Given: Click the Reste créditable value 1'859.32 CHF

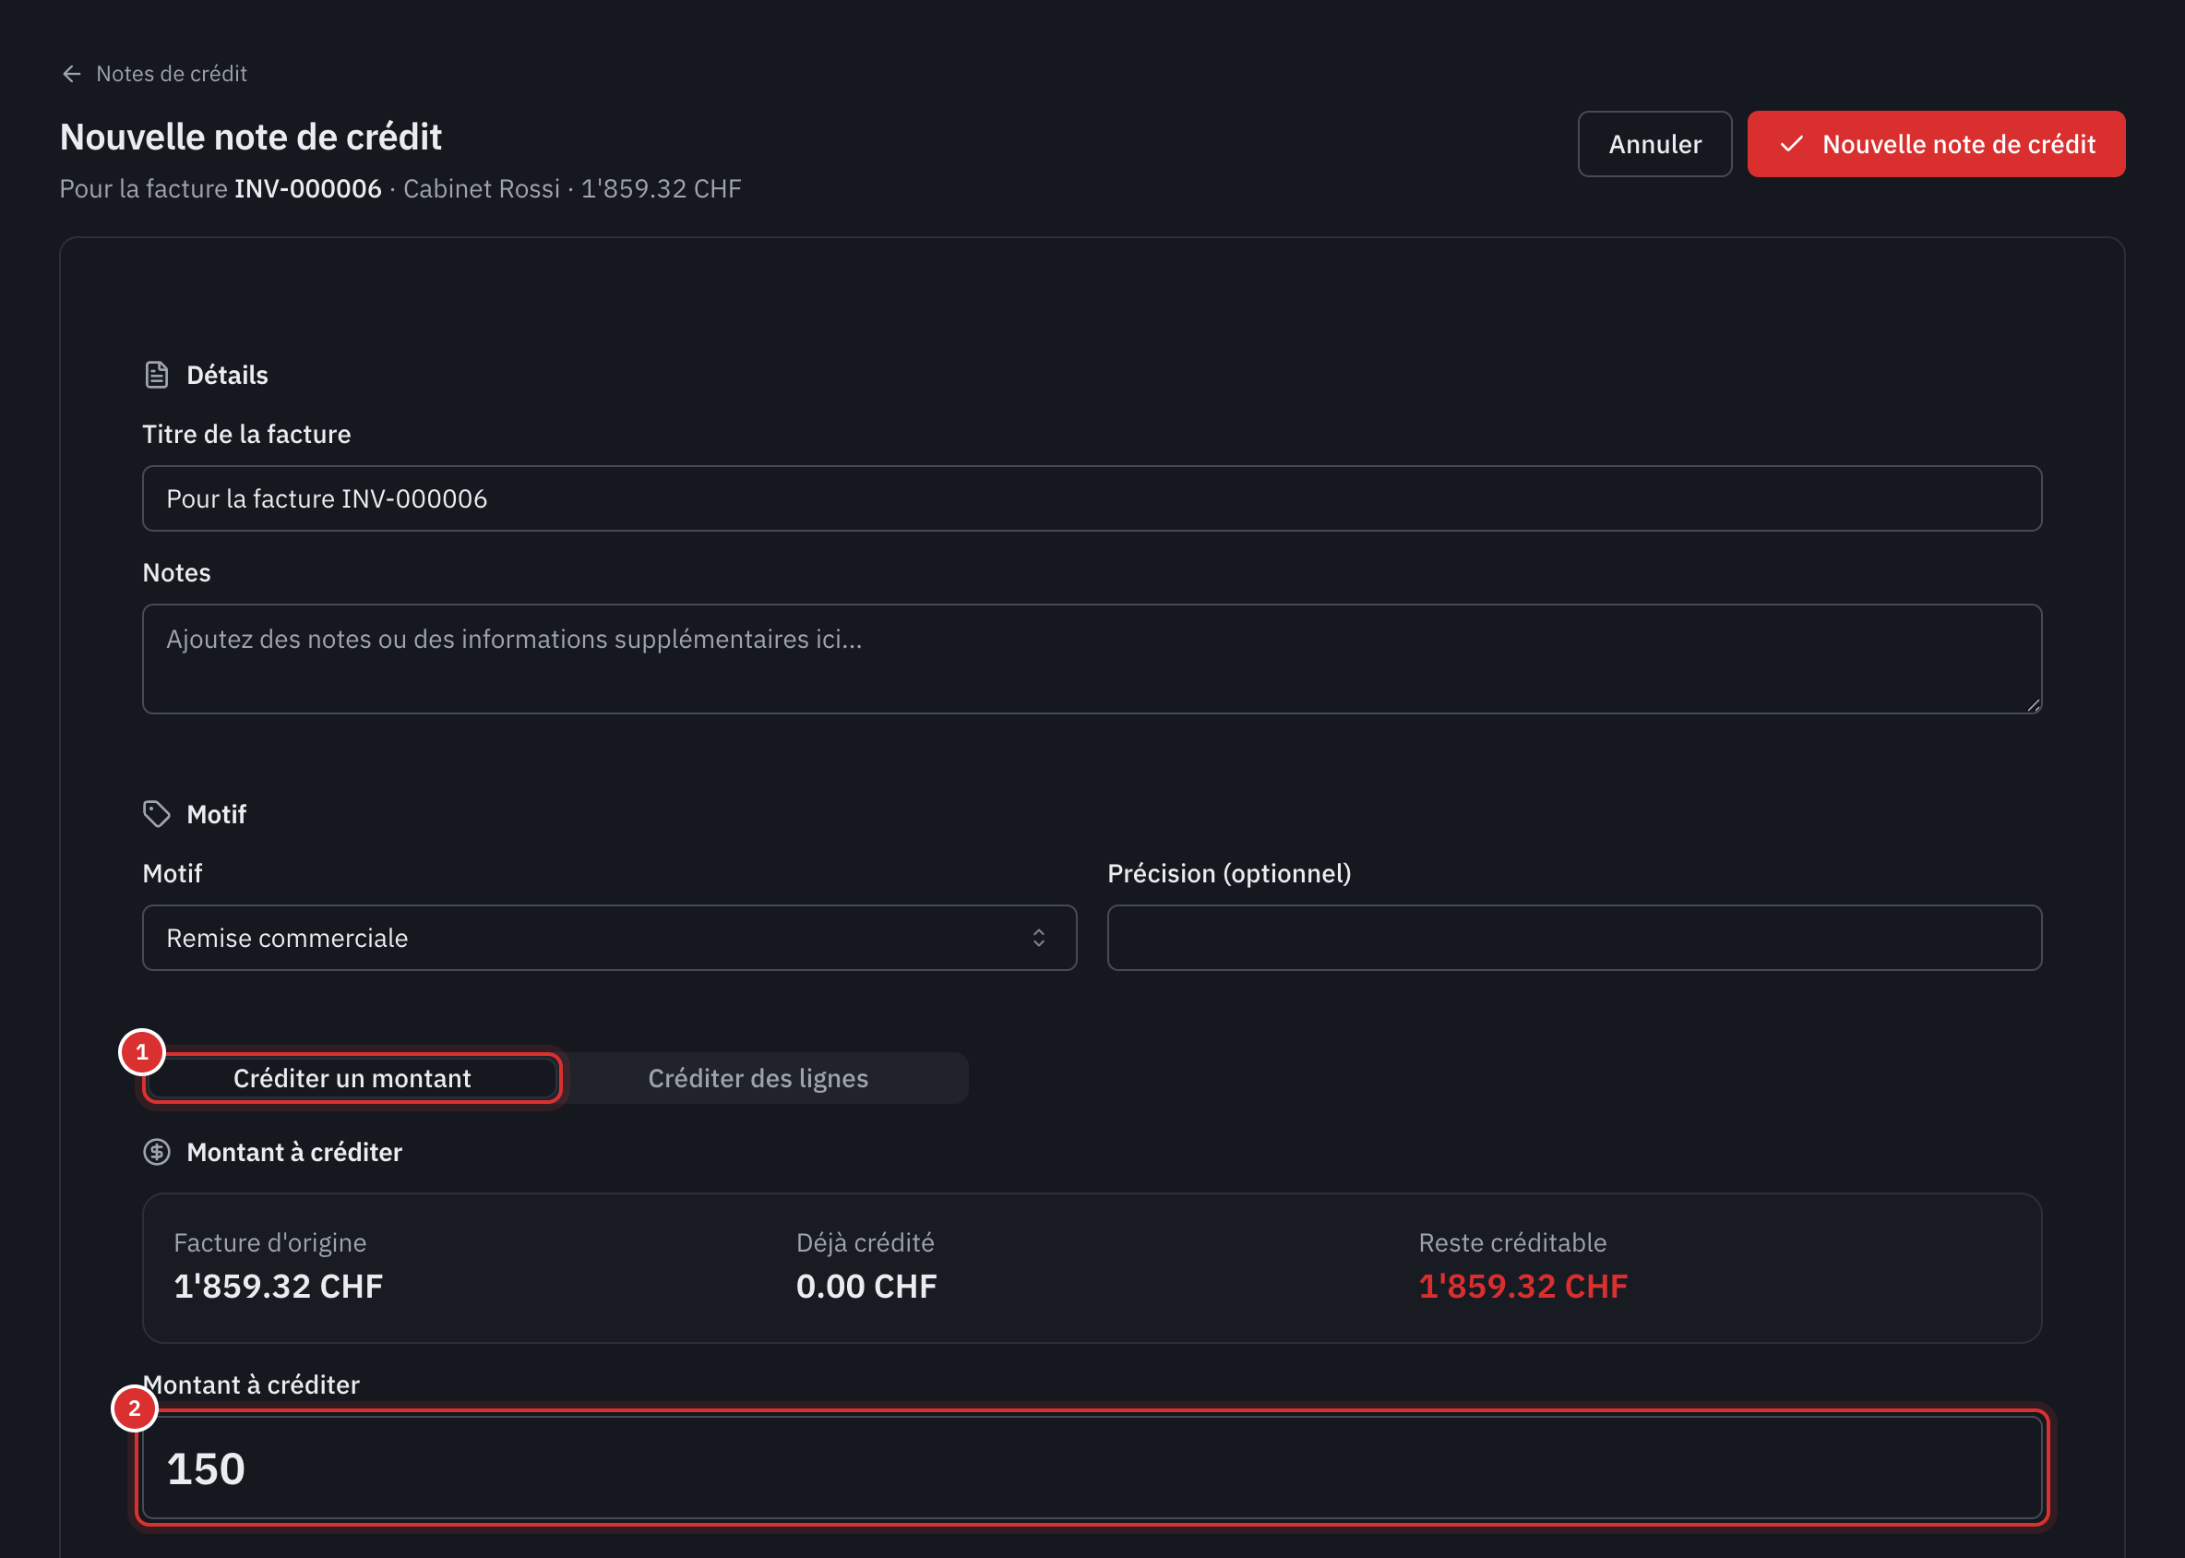Looking at the screenshot, I should 1522,1287.
